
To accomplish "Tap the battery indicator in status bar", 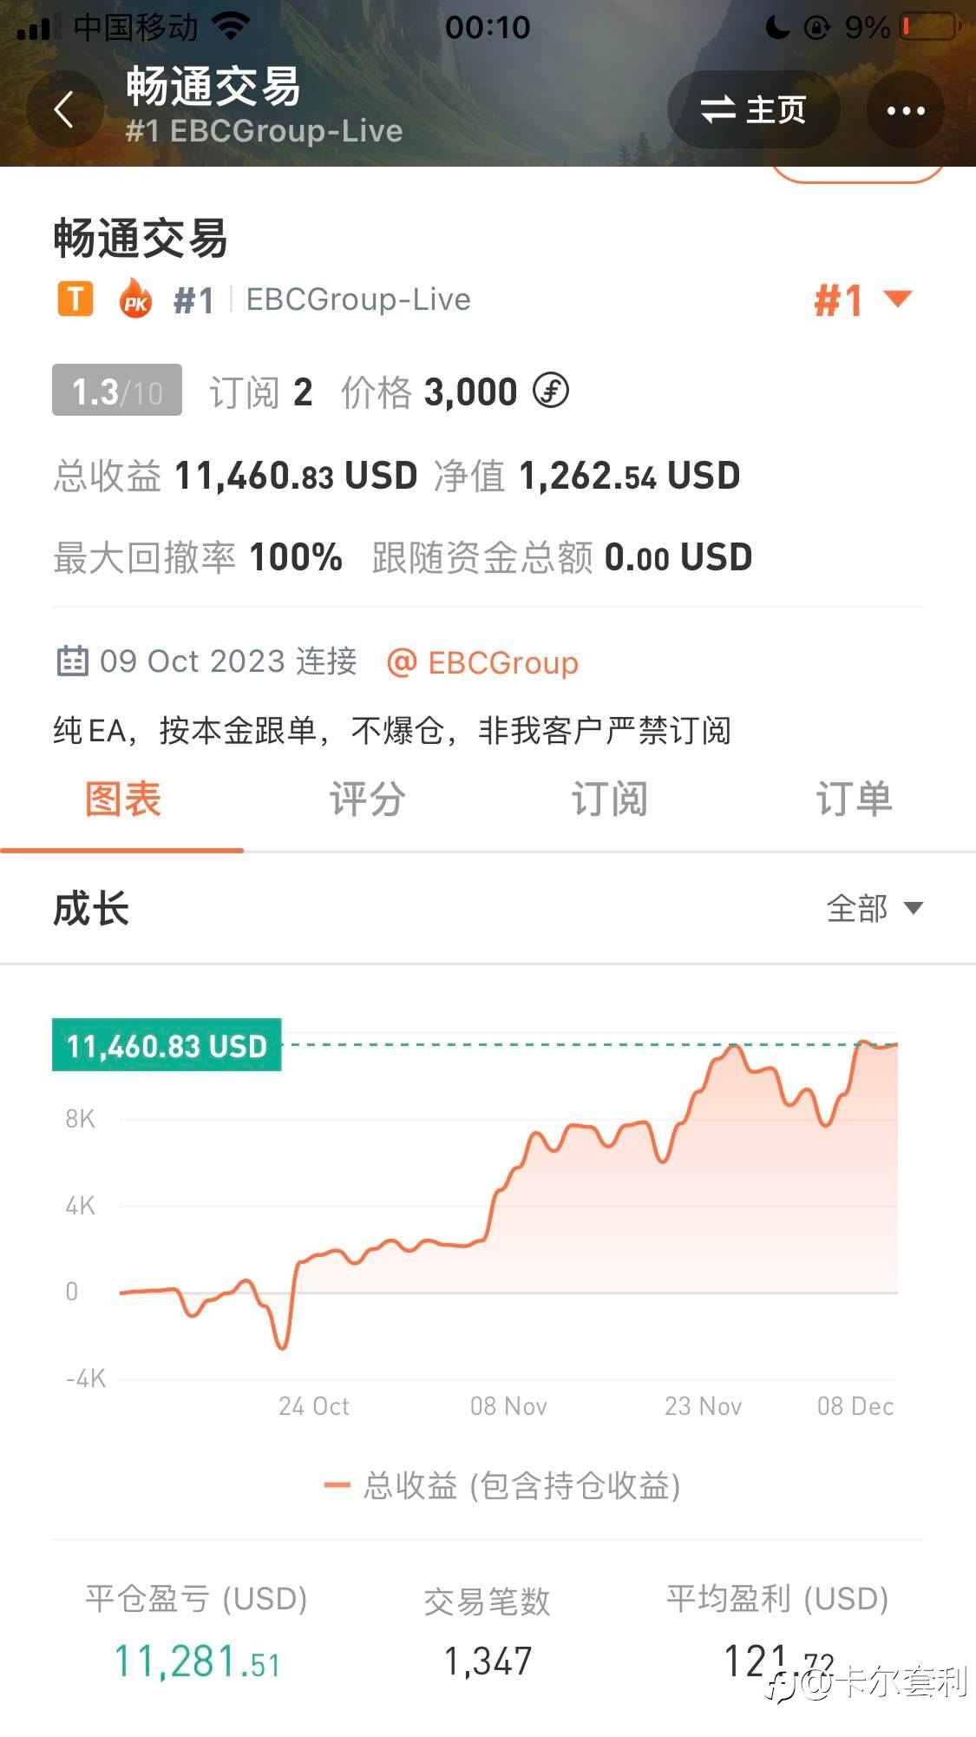I will (x=928, y=27).
